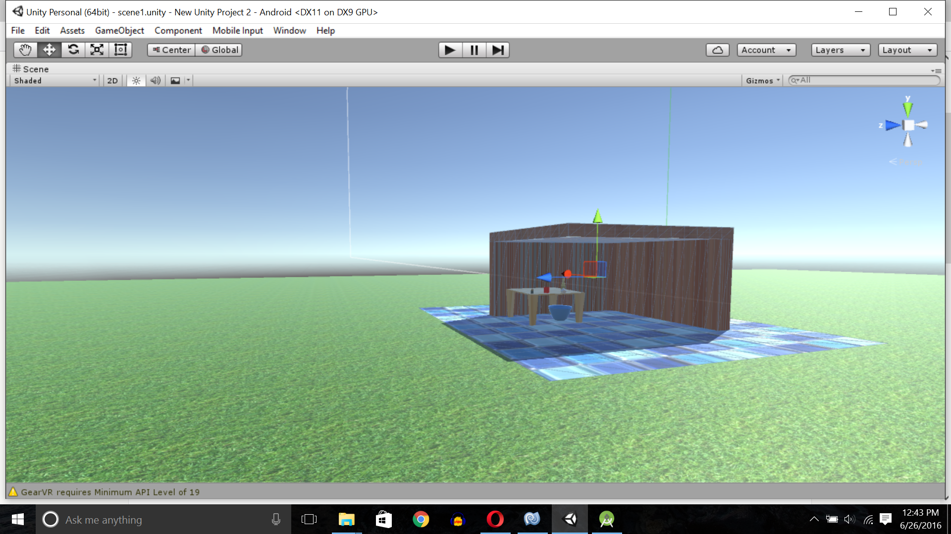Toggle 2D scene view mode
Viewport: 951px width, 534px height.
click(112, 81)
